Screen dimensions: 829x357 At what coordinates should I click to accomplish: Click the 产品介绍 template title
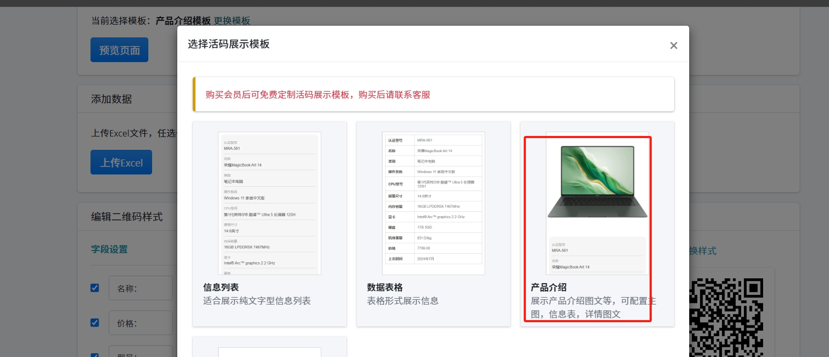[x=548, y=287]
